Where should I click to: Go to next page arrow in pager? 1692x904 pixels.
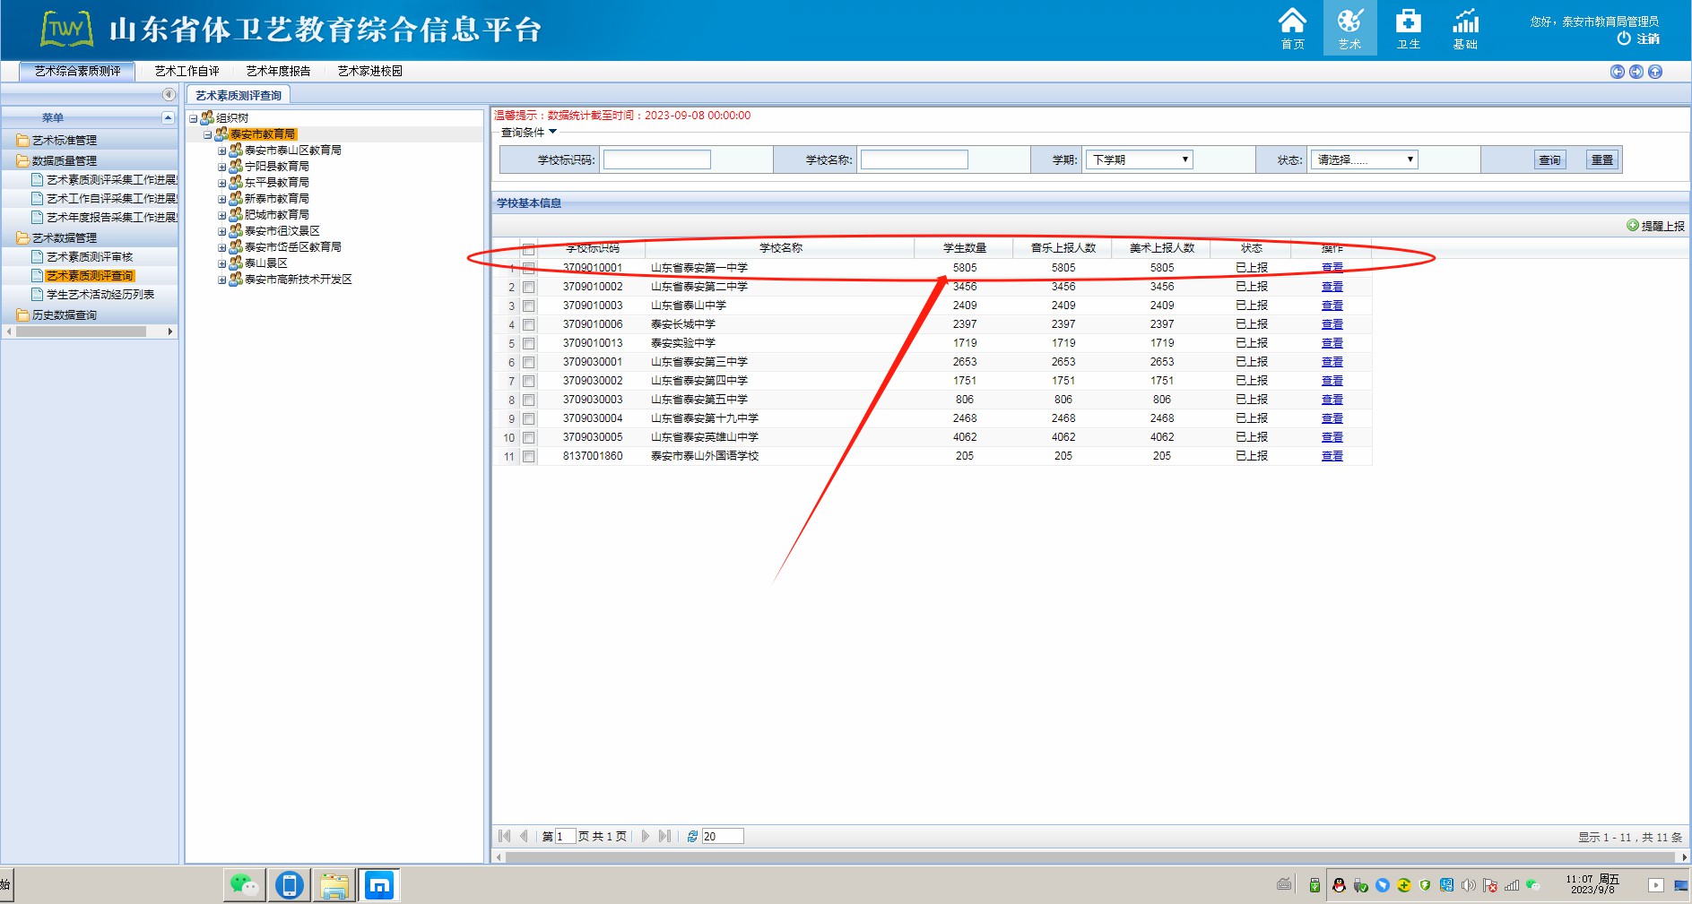click(x=645, y=836)
